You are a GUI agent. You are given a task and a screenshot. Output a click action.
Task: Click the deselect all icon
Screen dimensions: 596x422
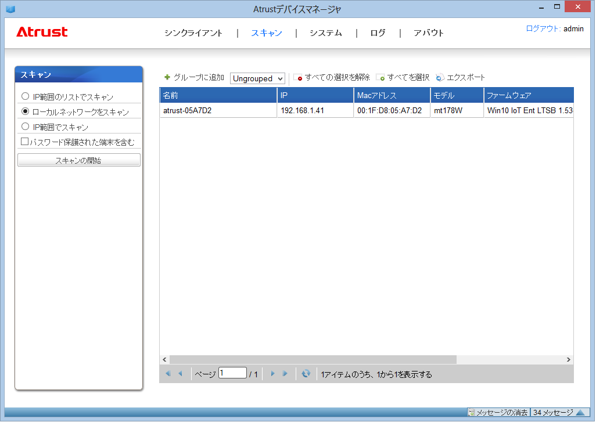[x=298, y=78]
